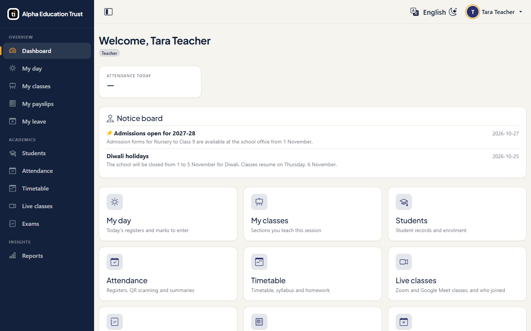Click the notice date 2026-10-27
The image size is (531, 331).
click(x=506, y=134)
